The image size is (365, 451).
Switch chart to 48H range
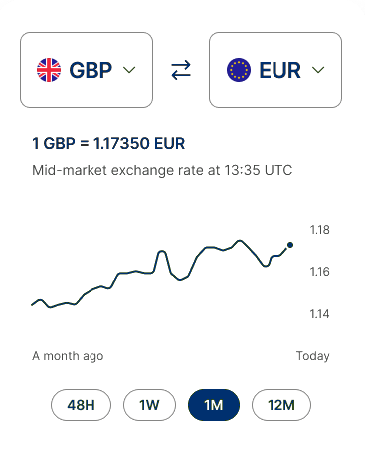coord(81,405)
